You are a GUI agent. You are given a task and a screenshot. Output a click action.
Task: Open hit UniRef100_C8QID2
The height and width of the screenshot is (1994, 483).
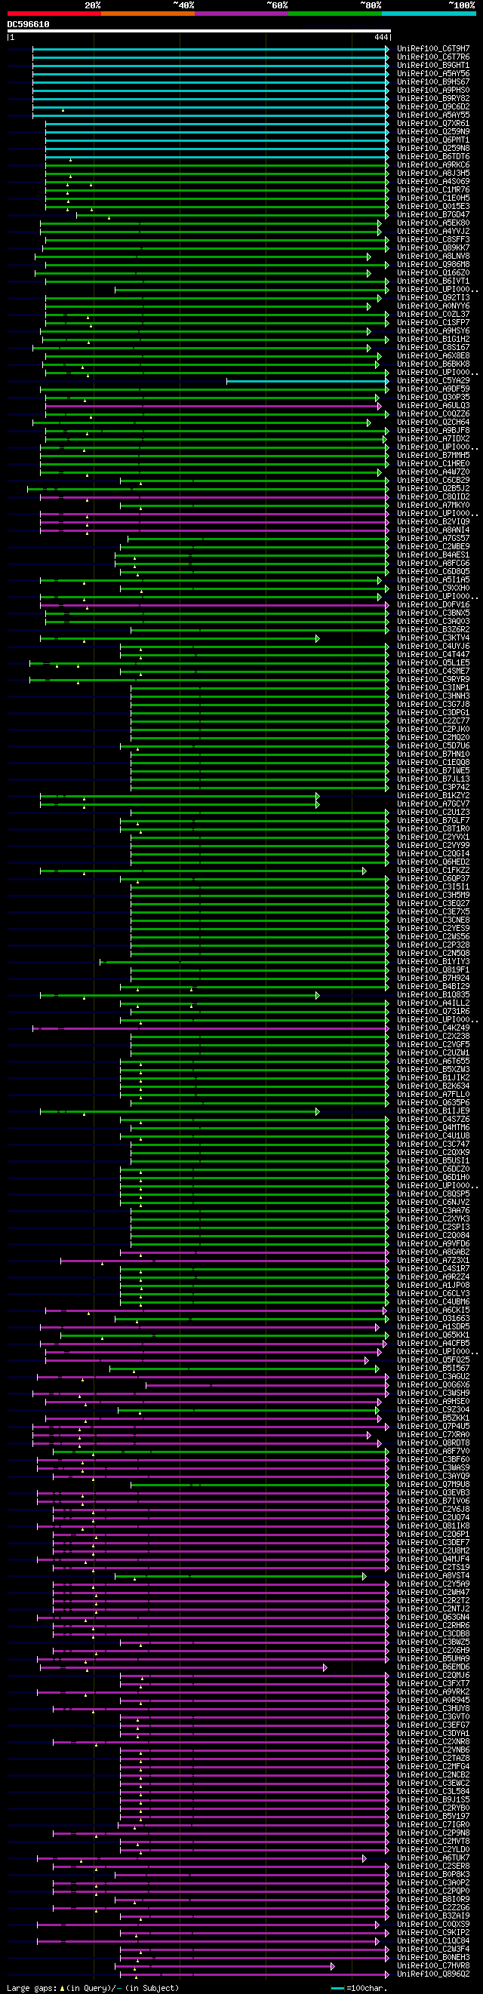pyautogui.click(x=432, y=497)
